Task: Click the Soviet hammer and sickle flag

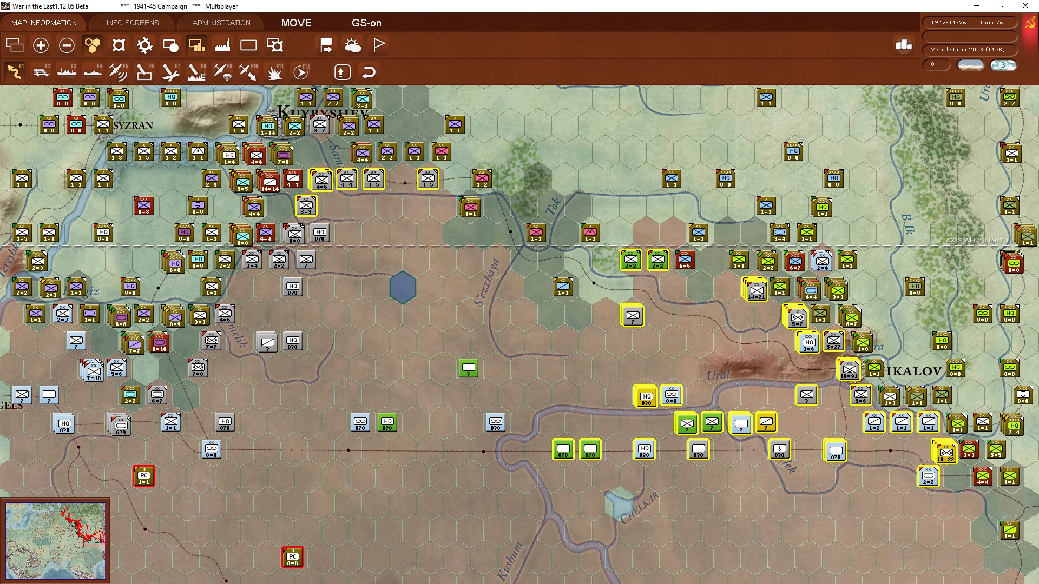Action: pos(1030,24)
